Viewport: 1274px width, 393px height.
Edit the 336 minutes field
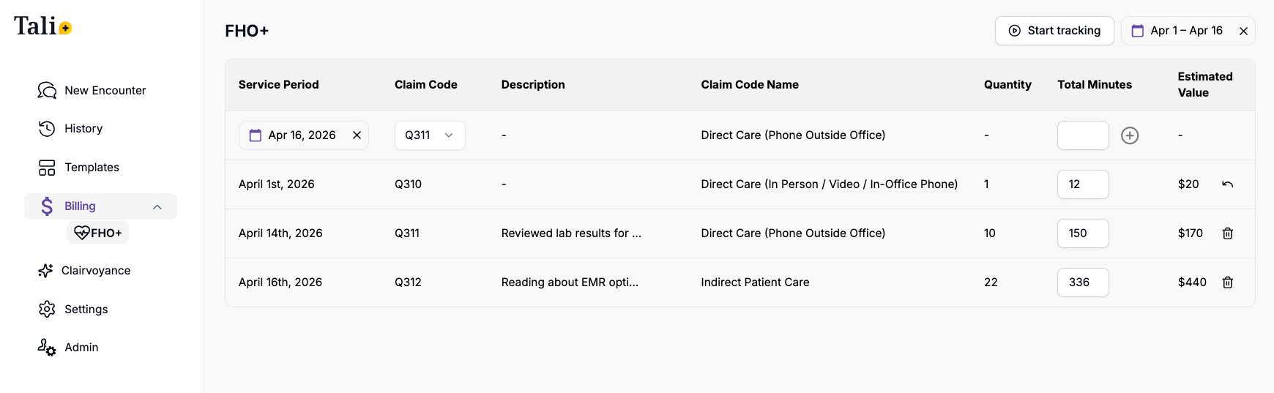[1083, 282]
